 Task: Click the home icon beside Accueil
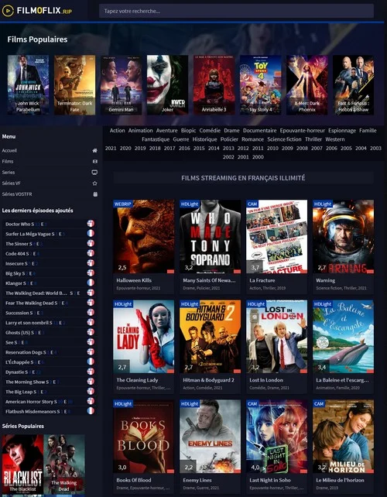coord(94,150)
